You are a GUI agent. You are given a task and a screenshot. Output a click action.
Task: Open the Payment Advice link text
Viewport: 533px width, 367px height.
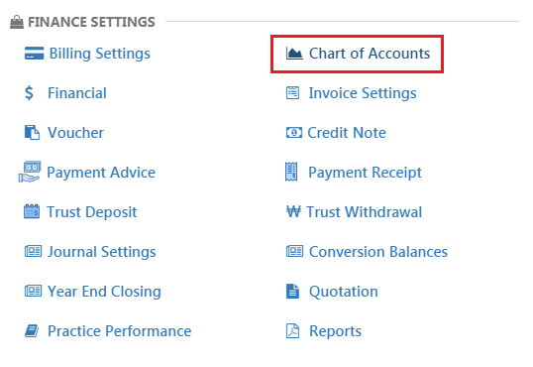pos(101,173)
